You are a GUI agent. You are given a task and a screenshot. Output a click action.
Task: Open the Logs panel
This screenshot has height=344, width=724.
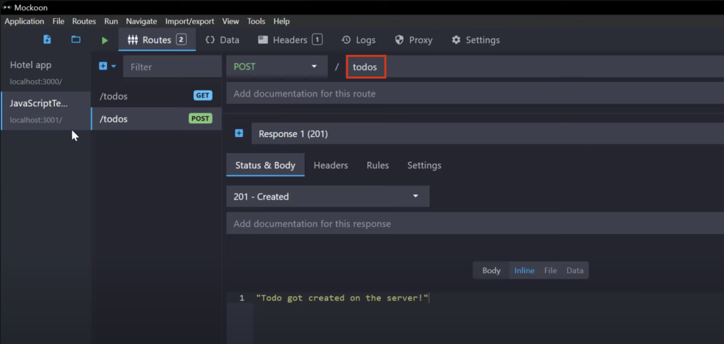click(358, 40)
